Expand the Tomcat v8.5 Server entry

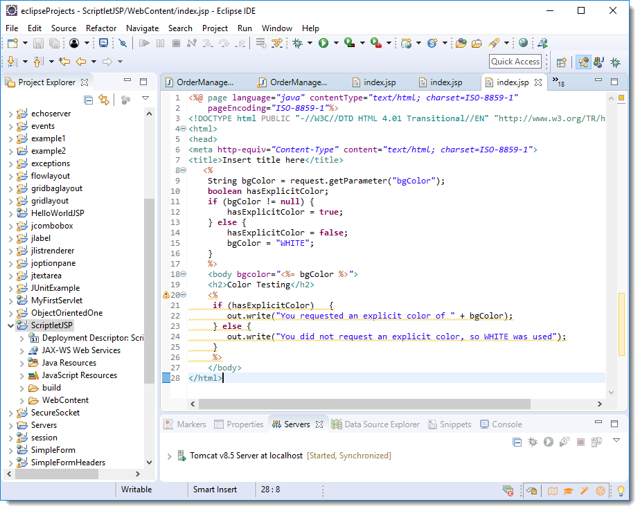pos(169,456)
